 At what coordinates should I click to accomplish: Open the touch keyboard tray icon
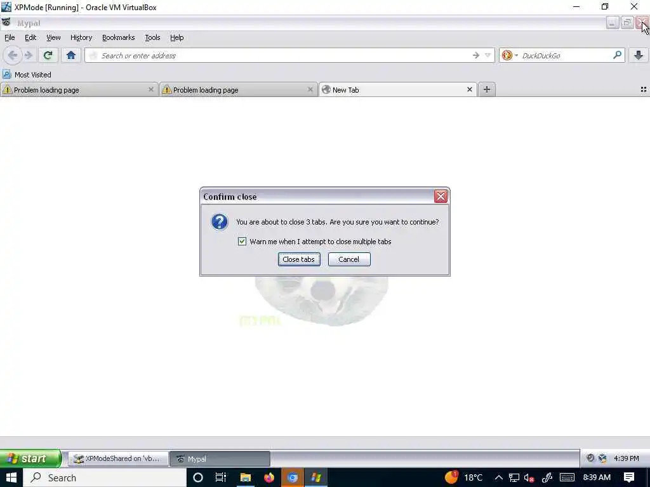tap(567, 477)
